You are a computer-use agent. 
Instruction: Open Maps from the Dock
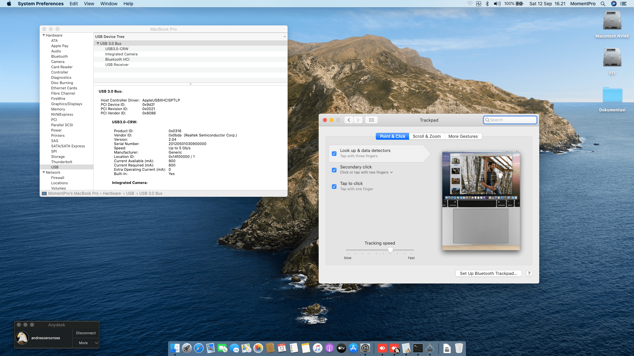tap(246, 348)
